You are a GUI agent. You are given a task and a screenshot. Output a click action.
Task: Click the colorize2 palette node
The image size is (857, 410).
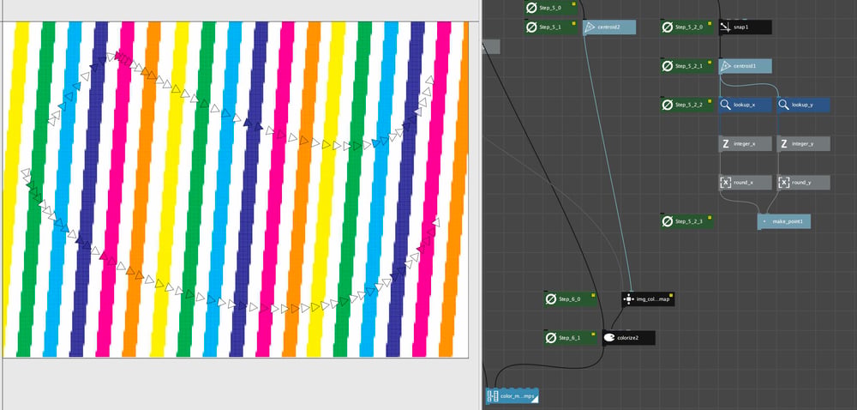[x=628, y=338]
